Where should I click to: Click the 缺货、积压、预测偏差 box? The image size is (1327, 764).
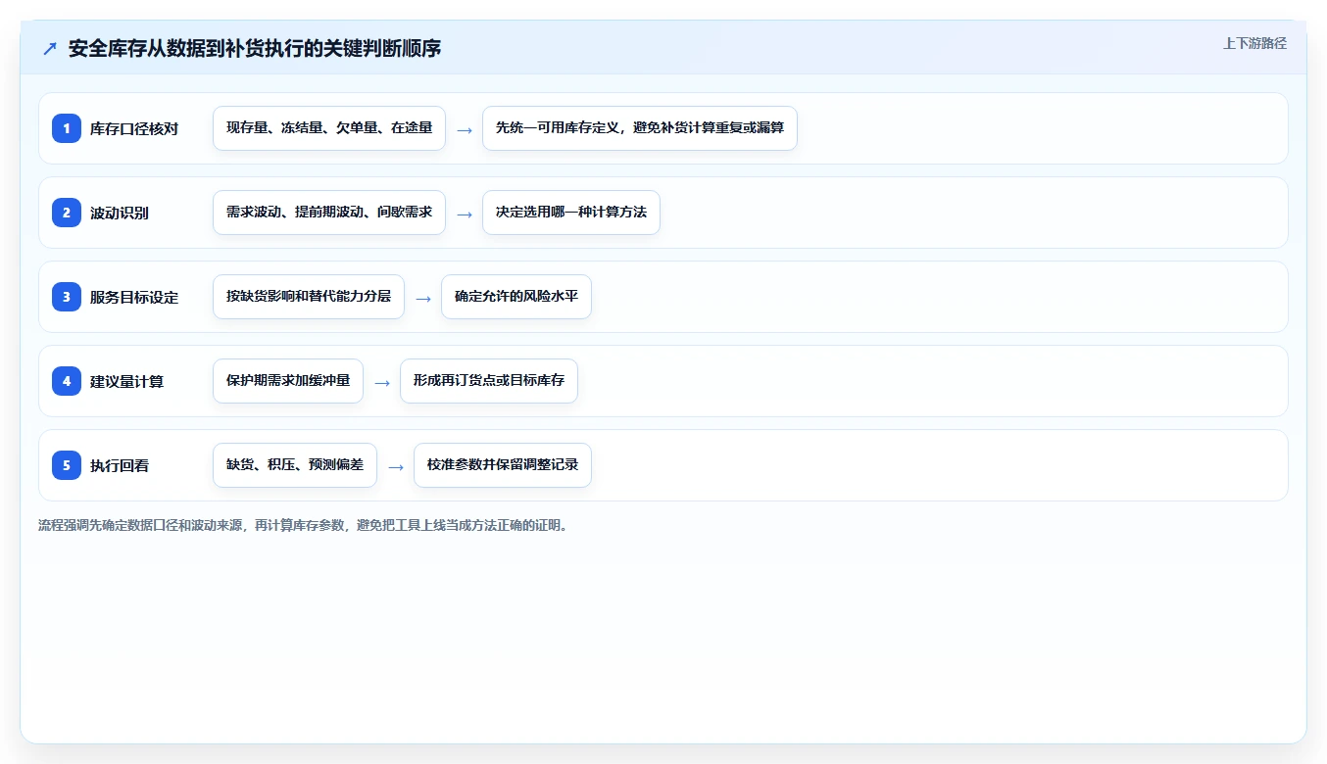pyautogui.click(x=295, y=465)
